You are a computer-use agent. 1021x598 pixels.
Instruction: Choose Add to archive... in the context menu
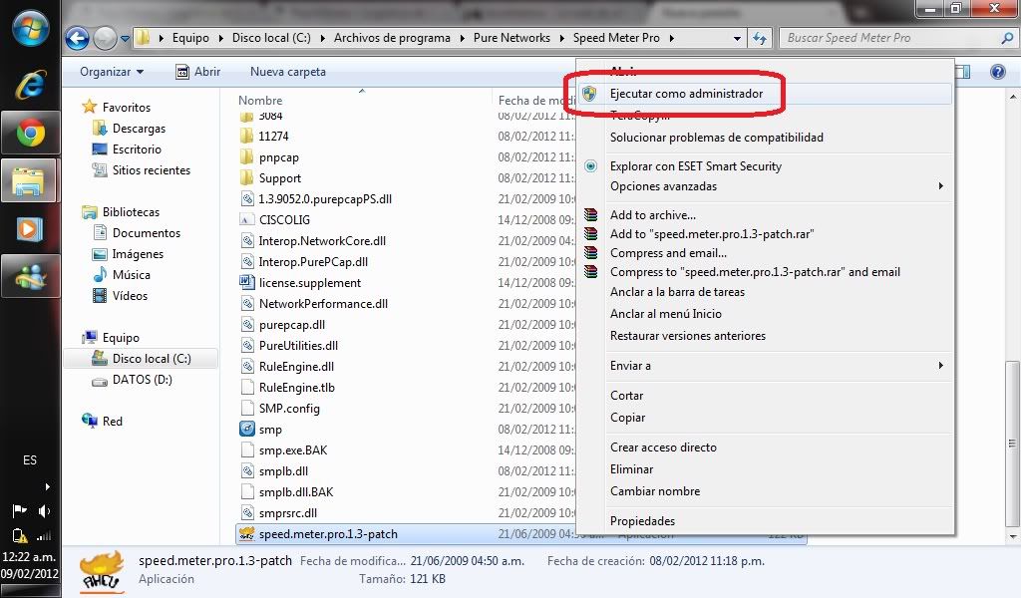765,214
